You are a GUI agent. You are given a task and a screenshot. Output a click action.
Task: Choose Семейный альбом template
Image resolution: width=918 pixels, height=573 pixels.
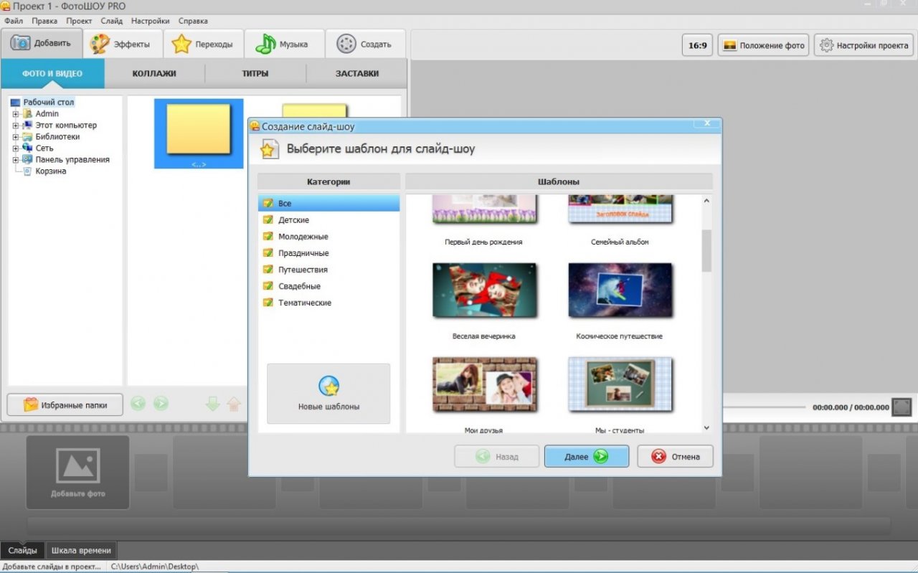620,209
